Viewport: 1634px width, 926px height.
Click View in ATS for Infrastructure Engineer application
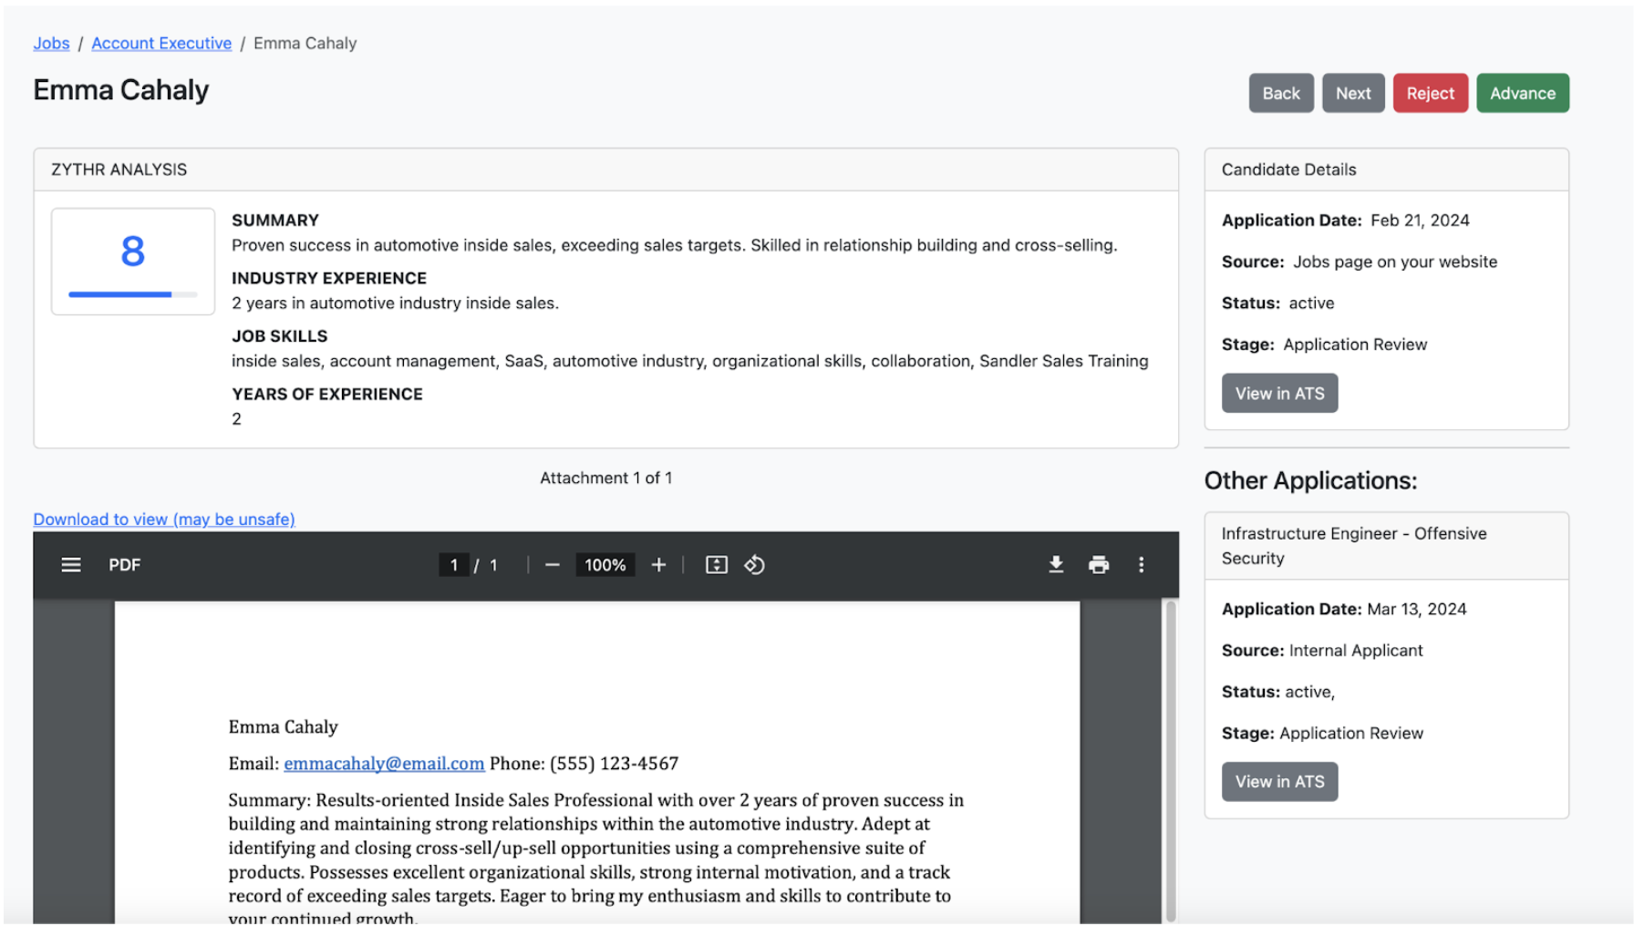(1279, 781)
